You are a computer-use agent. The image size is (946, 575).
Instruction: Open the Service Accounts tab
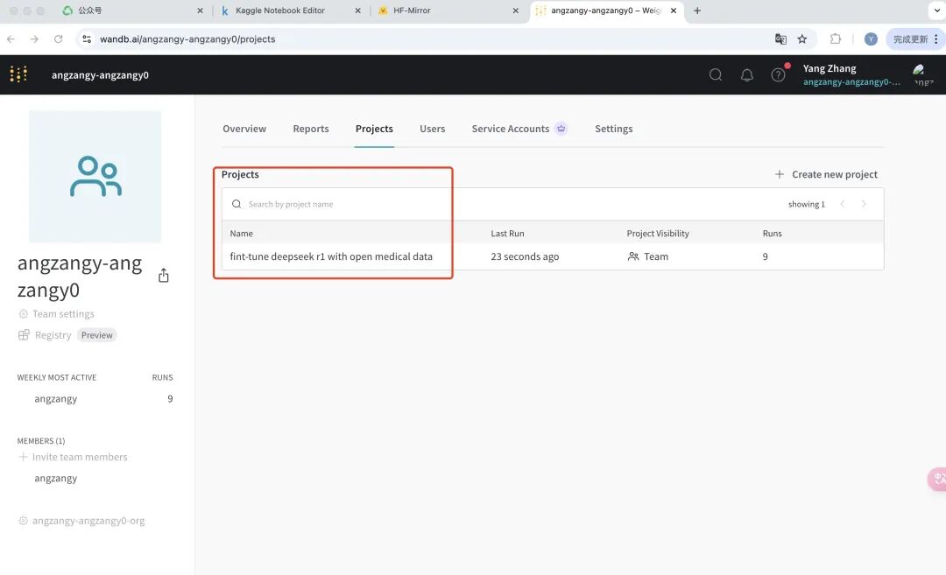coord(511,129)
